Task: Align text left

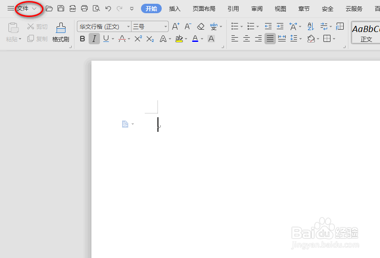Action: [x=235, y=39]
